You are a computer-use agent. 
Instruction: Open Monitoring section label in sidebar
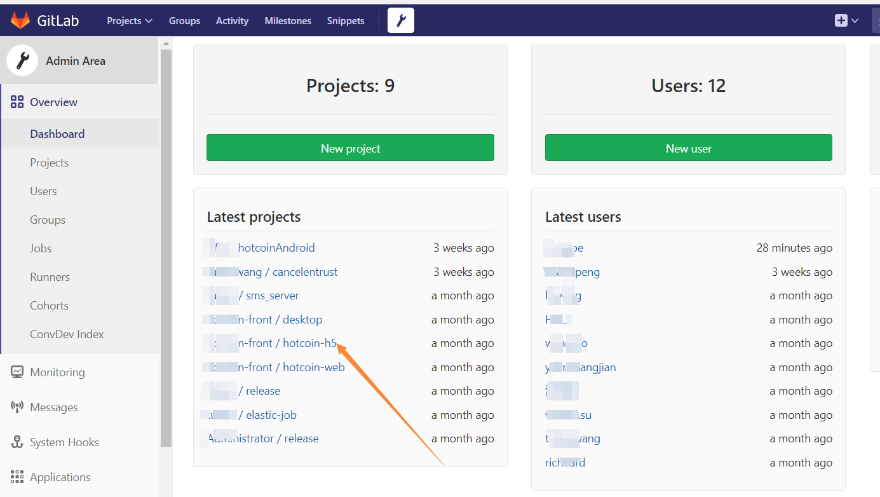click(57, 372)
